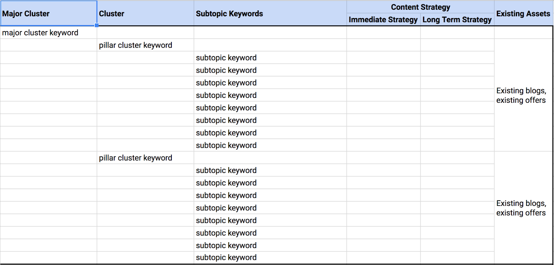
Task: Click the Cluster column header cell
Action: [x=145, y=13]
